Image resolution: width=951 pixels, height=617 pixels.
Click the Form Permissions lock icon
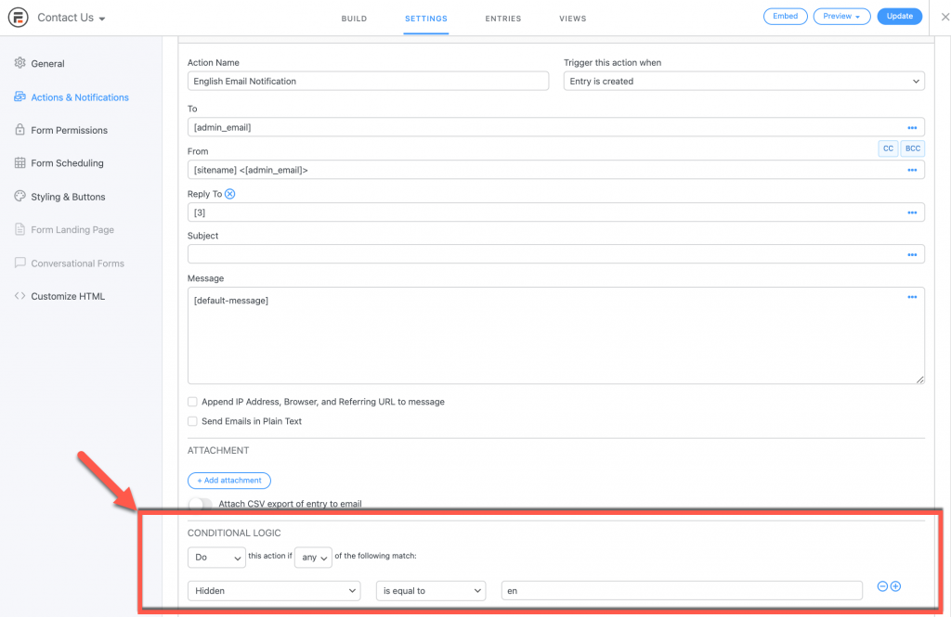tap(20, 130)
